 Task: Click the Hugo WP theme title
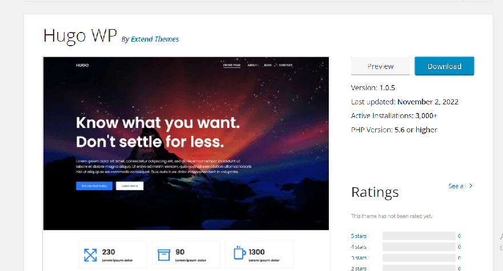point(80,35)
